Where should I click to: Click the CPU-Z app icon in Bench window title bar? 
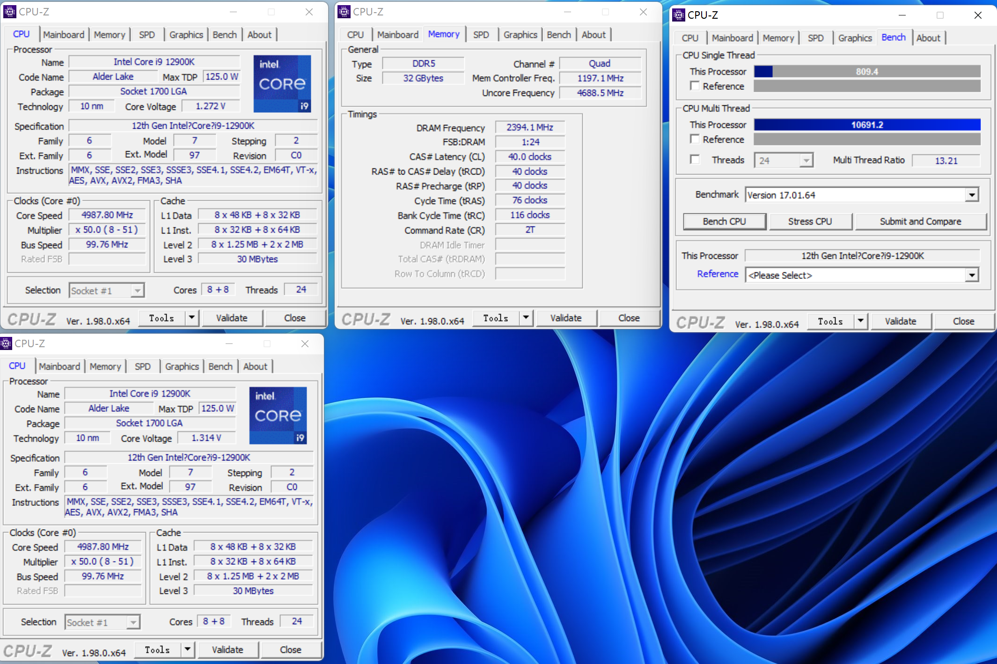[679, 15]
